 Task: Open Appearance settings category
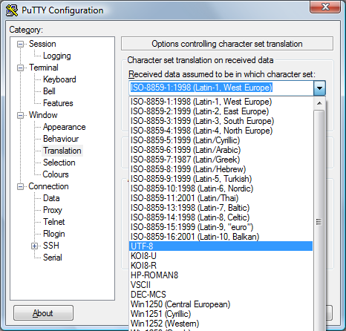[x=64, y=127]
